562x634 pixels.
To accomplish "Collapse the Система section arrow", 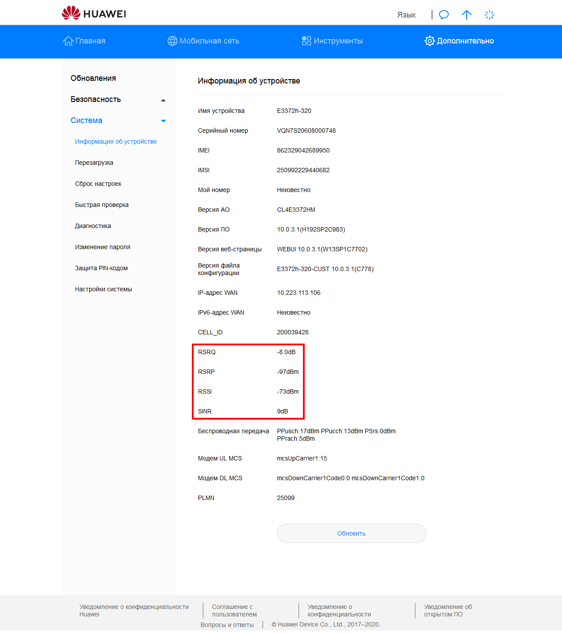I will [x=163, y=121].
